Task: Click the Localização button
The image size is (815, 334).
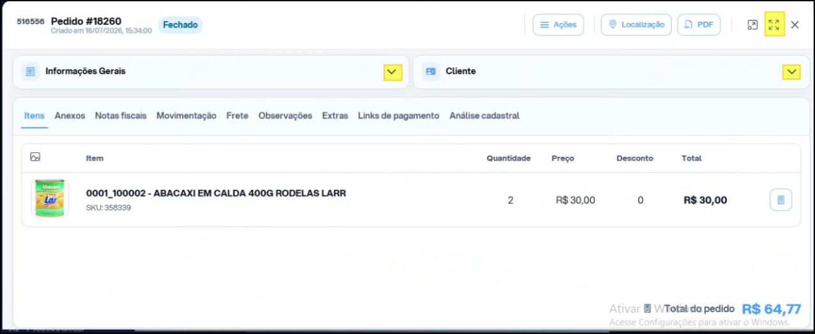Action: [636, 25]
